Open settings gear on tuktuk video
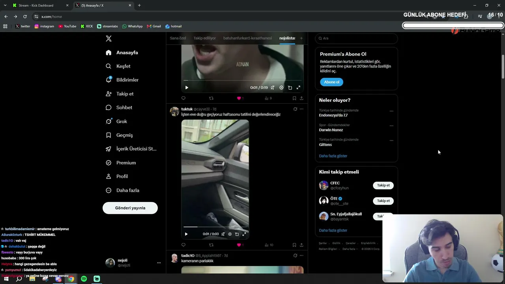The image size is (505, 284). (230, 234)
